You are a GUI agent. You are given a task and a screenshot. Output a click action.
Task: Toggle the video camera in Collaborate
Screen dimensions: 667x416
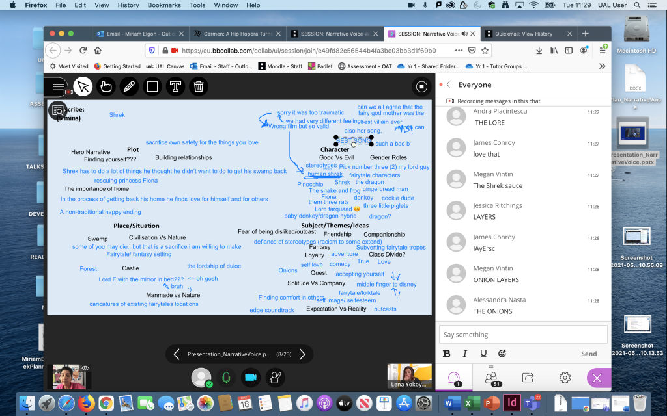tap(251, 378)
